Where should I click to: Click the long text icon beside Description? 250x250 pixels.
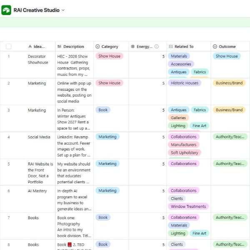tap(59, 47)
